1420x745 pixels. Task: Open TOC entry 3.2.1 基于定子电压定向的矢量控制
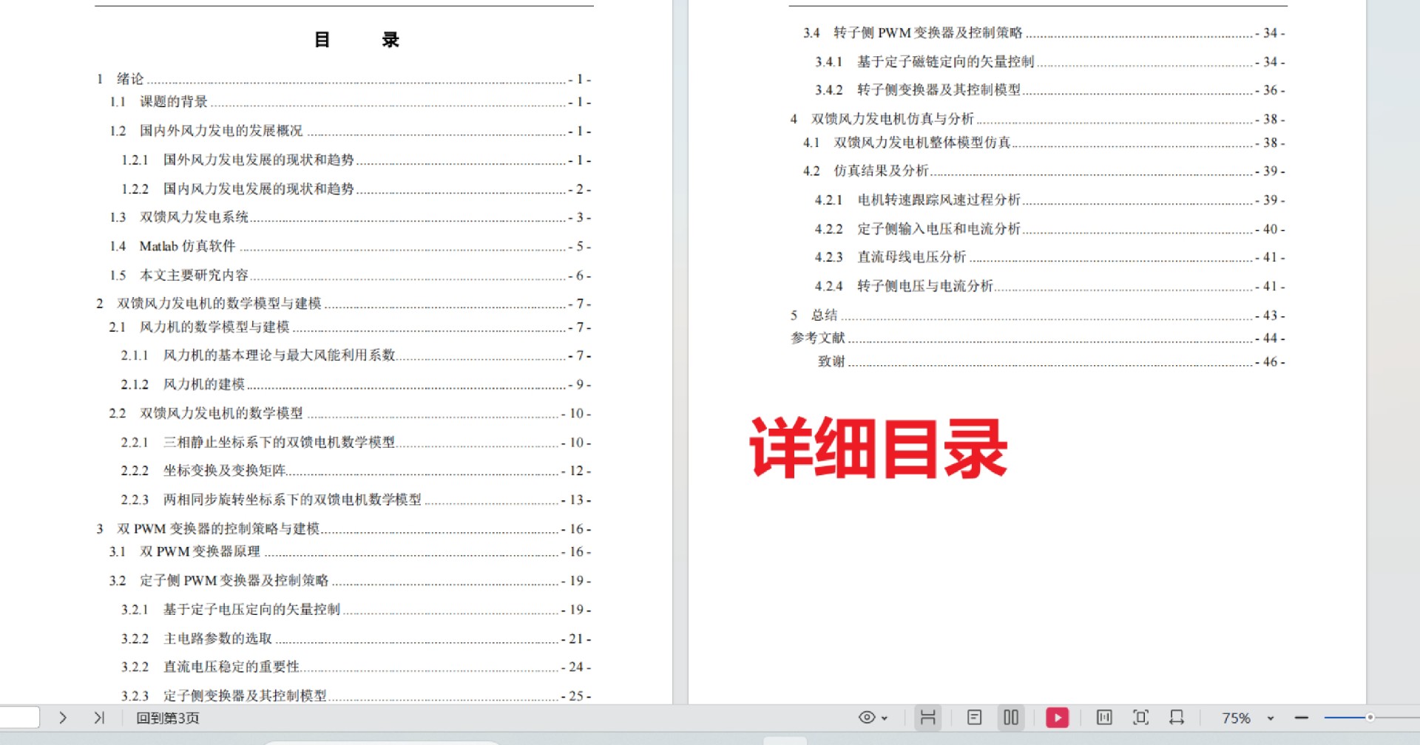point(356,609)
